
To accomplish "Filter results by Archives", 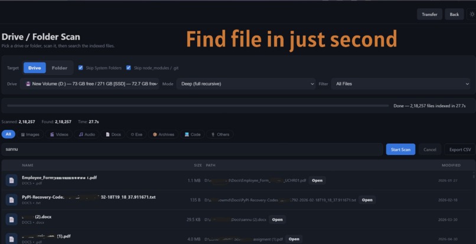I will (x=163, y=134).
